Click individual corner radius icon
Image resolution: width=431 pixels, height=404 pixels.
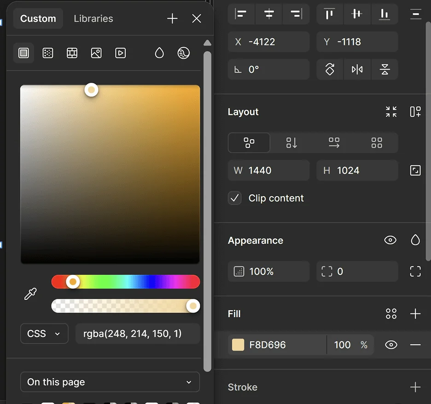click(415, 272)
